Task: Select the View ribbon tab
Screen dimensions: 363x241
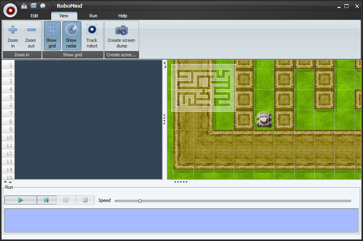Action: point(64,16)
